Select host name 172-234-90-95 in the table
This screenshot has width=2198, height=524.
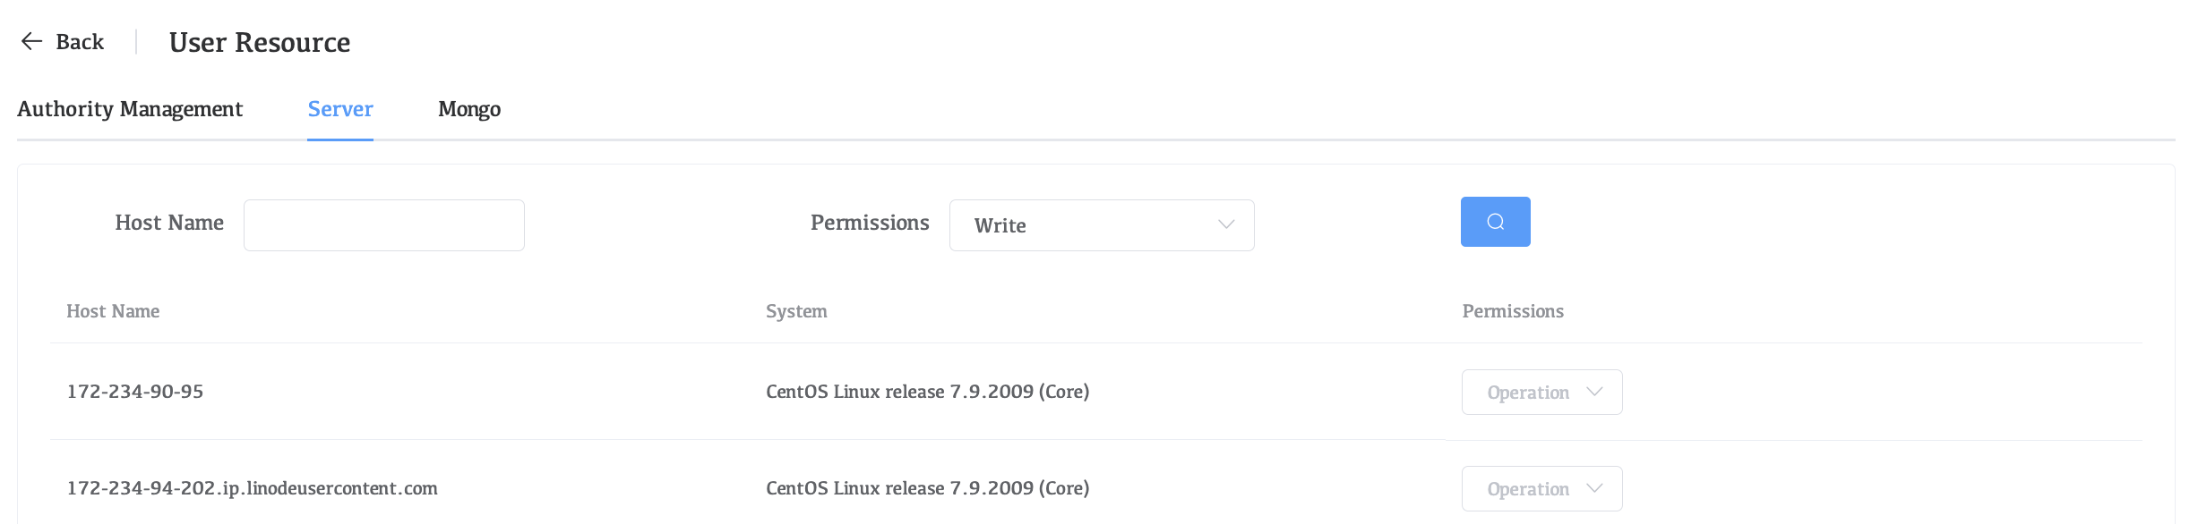pos(135,391)
